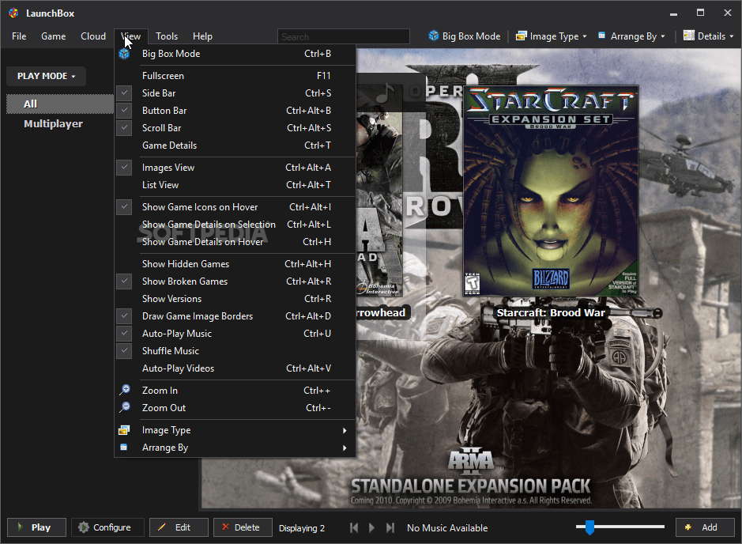Select the Starcraft: Brood War box art
The width and height of the screenshot is (742, 544).
point(551,191)
